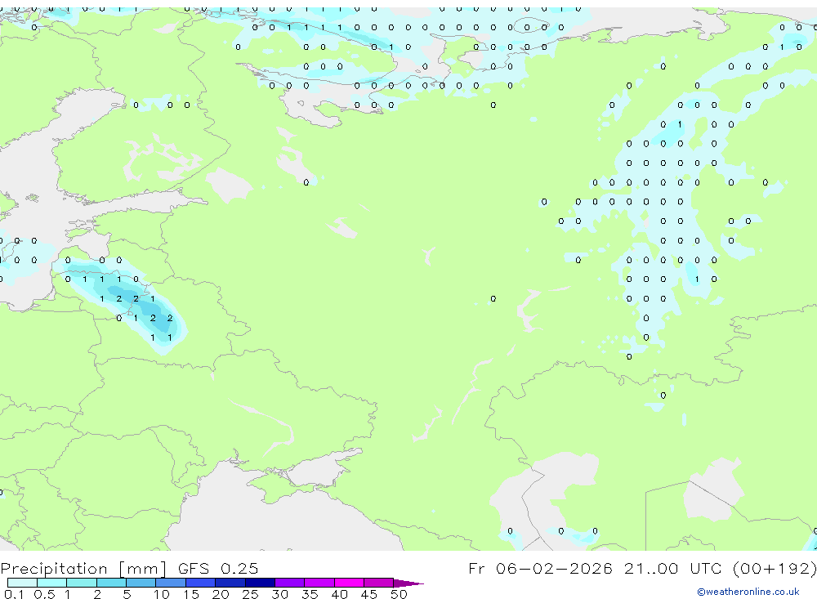
Task: Click the 'Precipitation [mm] GFS 0.25' title text
Action: (129, 569)
